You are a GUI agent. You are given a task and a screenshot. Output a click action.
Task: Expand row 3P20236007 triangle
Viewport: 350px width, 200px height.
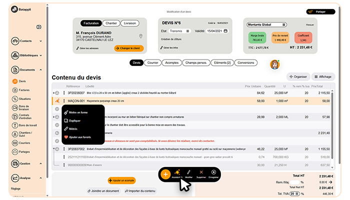(53, 93)
